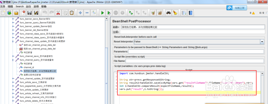Click the grey Shutdown icon

coord(122,13)
